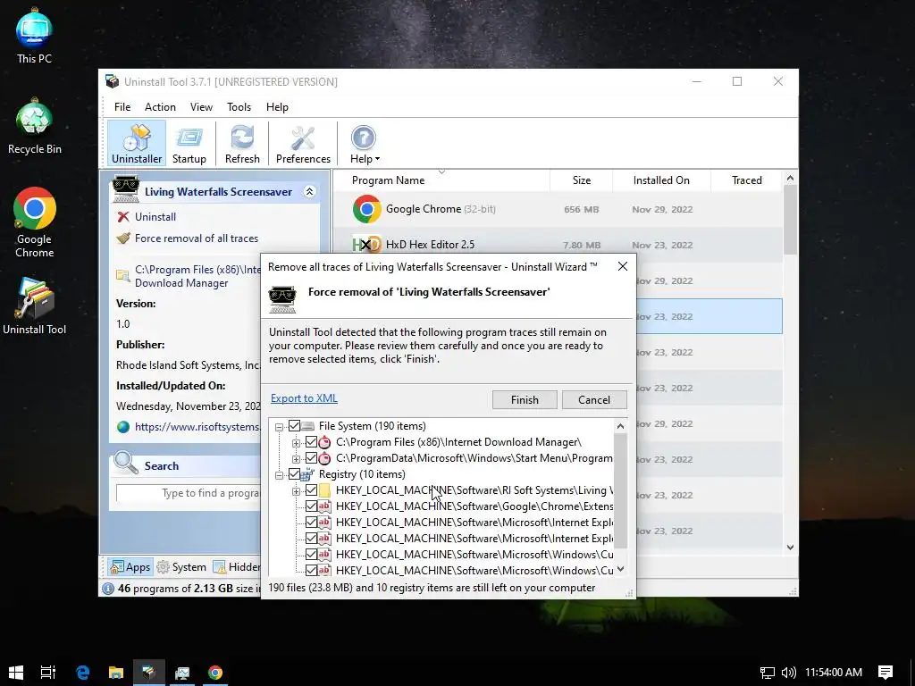Expand the RI Soft Systems registry key
This screenshot has height=686, width=915.
(296, 491)
